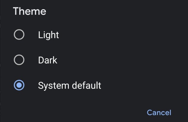Click the word "Theme" in the dialog

(x=30, y=11)
